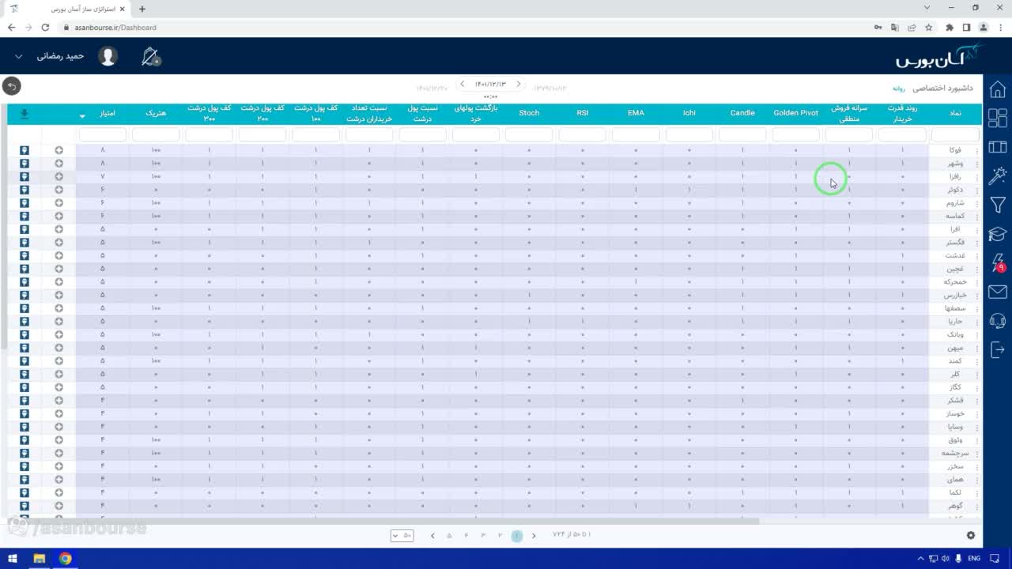Screen dimensions: 1012x569
Task: Open File Explorer in Windows taskbar
Action: coord(39,559)
